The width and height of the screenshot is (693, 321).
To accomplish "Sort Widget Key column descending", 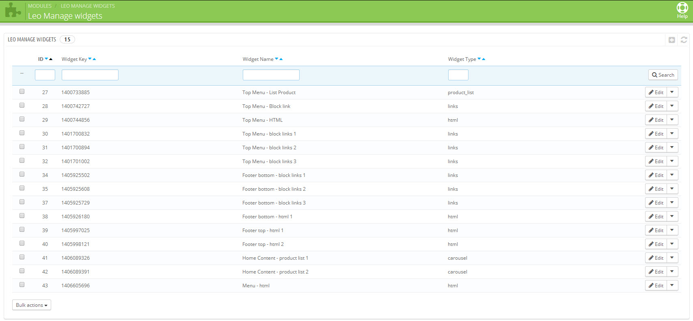I will point(90,59).
